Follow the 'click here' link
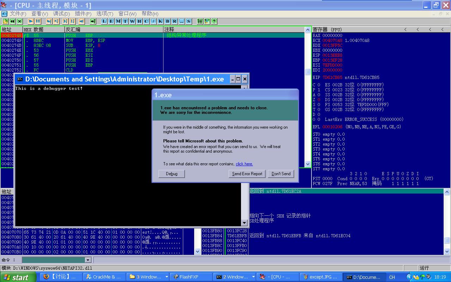The width and height of the screenshot is (451, 282). point(244,164)
